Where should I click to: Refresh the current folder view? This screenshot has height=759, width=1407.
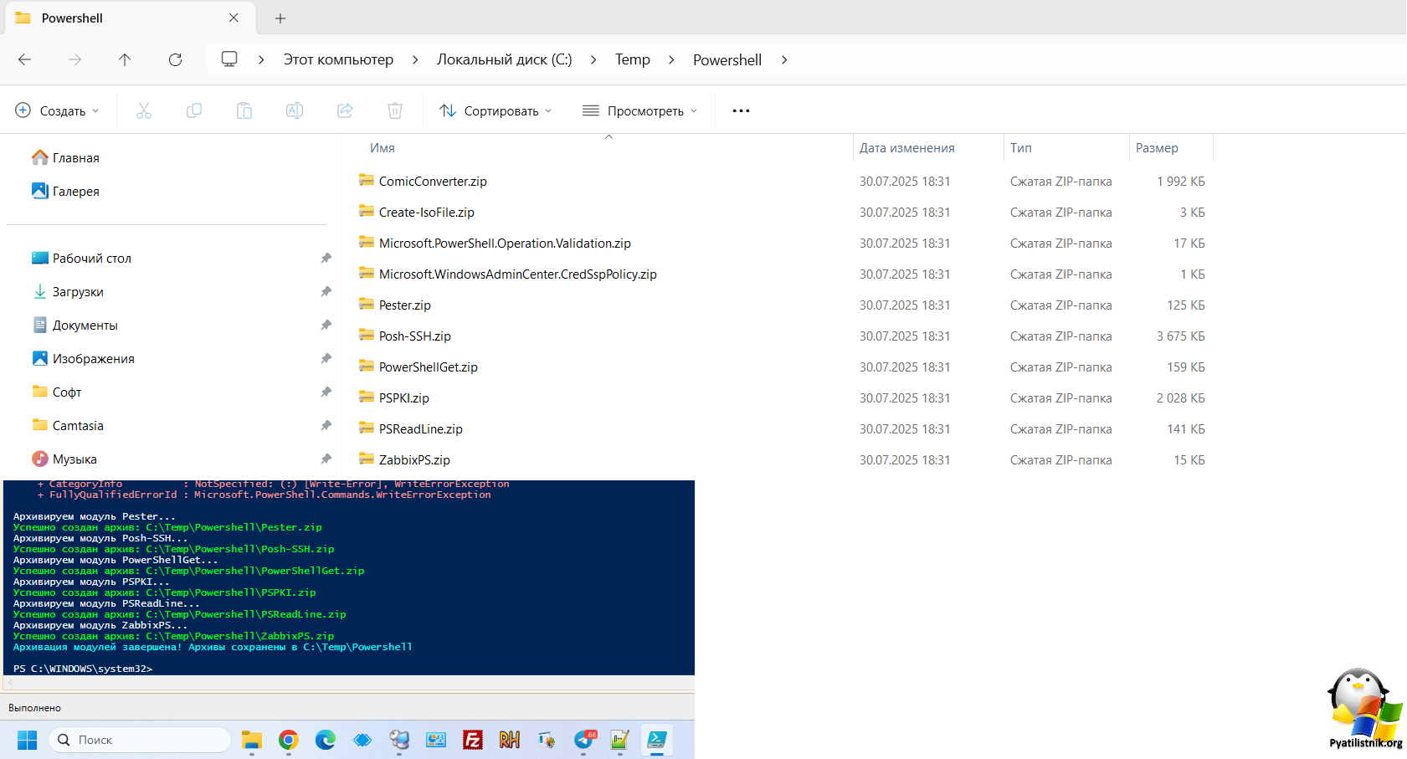(x=175, y=59)
